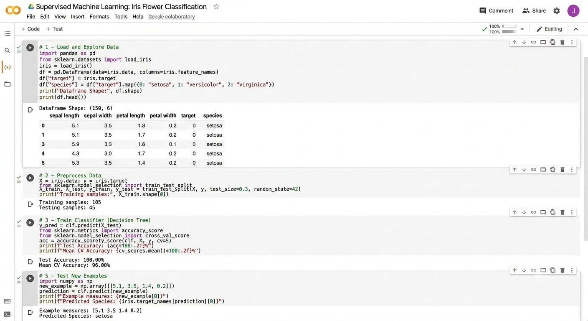The height and width of the screenshot is (321, 588).
Task: Open more options for Train Classifier cell
Action: tap(572, 212)
